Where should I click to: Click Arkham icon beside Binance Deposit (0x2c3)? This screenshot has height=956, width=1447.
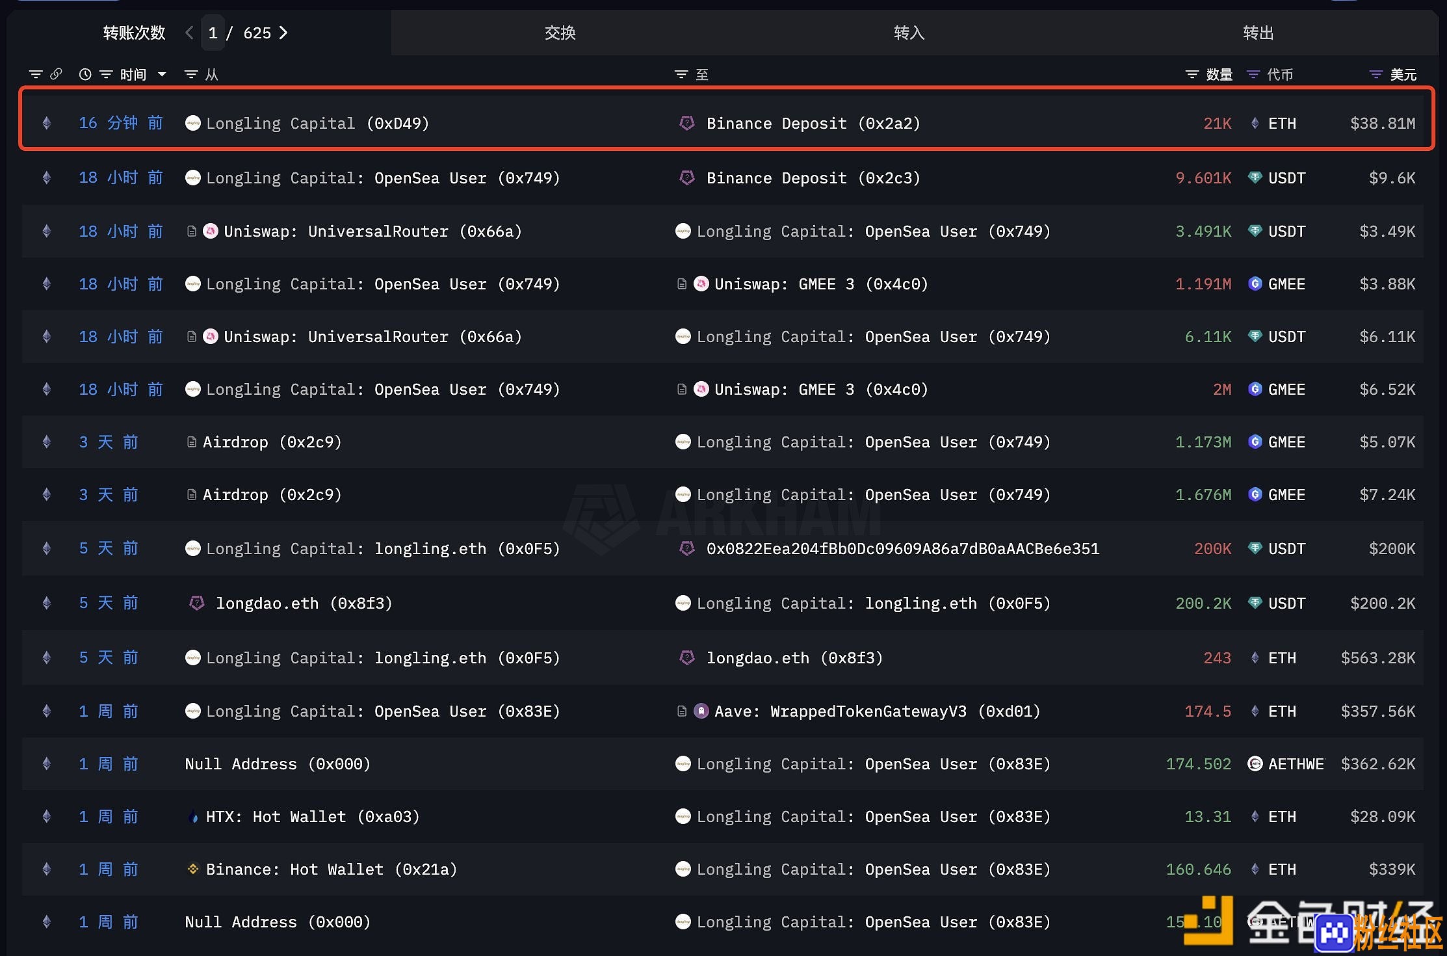[687, 178]
